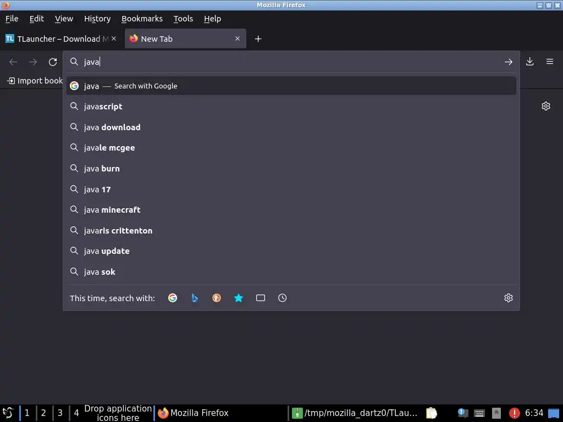Select the New Tab tab
Image resolution: width=563 pixels, height=422 pixels.
185,39
